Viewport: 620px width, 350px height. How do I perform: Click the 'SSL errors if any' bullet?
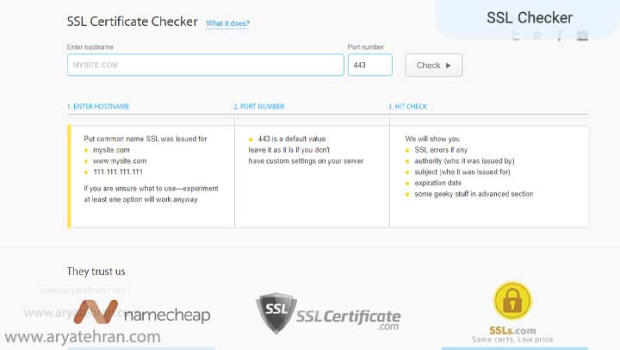pos(441,150)
